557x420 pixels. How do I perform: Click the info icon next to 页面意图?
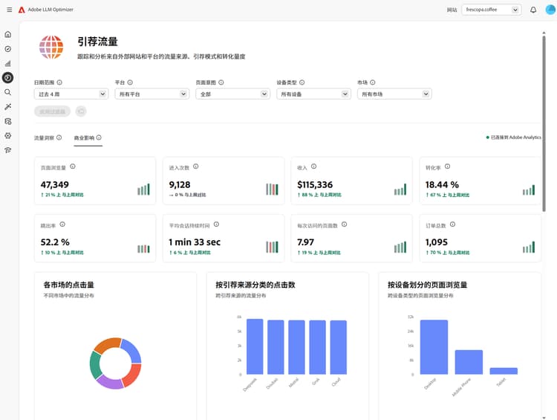click(x=221, y=83)
